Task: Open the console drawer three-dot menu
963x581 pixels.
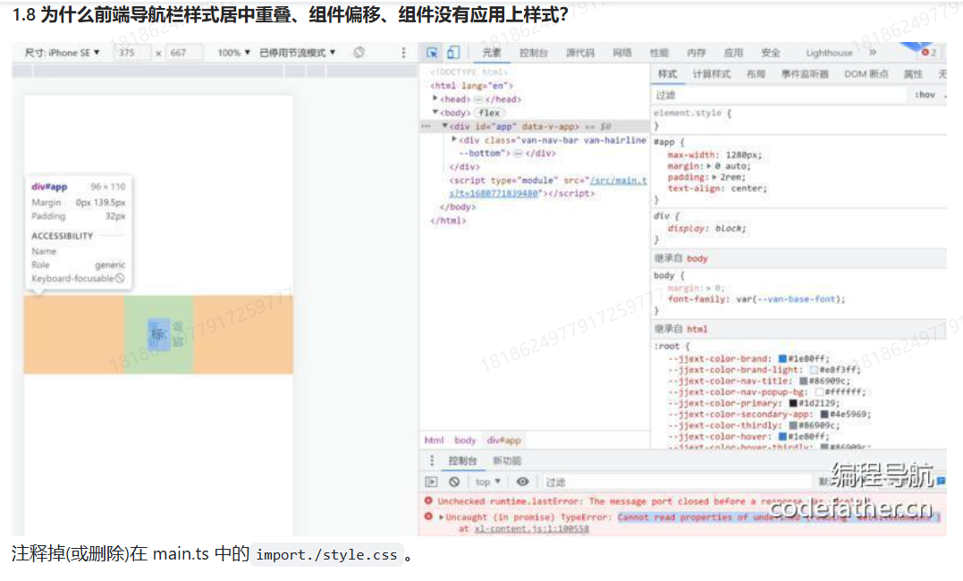Action: 432,460
